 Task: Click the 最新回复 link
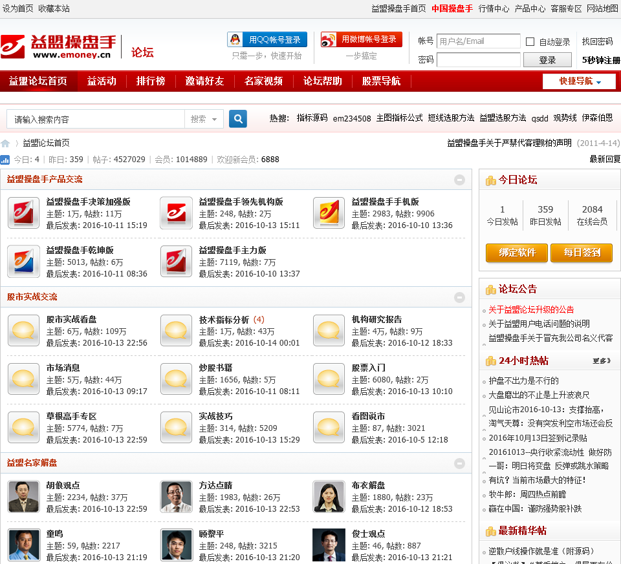click(605, 160)
